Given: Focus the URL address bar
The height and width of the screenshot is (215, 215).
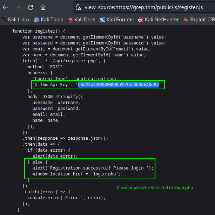Looking at the screenshot, I should coord(144,7).
